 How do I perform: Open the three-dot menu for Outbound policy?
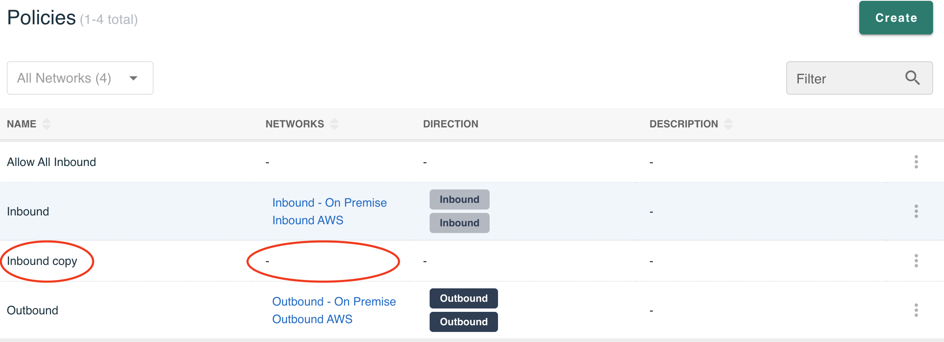(x=916, y=310)
